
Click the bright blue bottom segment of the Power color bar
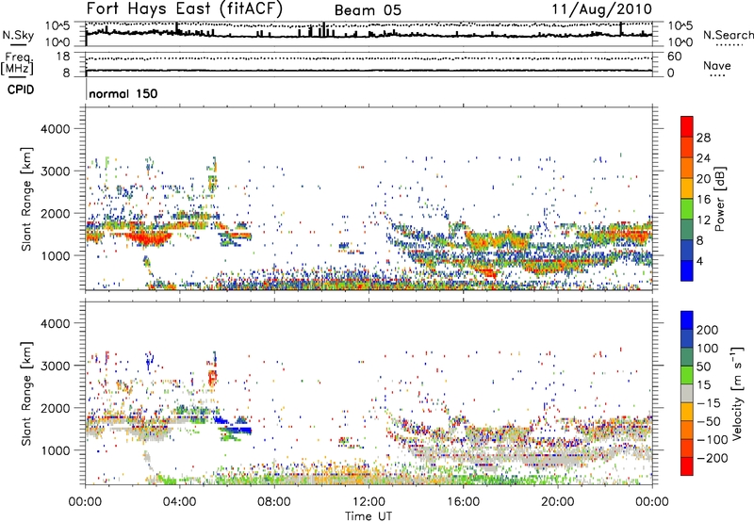click(687, 271)
